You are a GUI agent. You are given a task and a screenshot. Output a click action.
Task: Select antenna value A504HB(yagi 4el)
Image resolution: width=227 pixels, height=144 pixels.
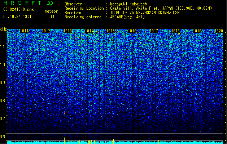127,17
